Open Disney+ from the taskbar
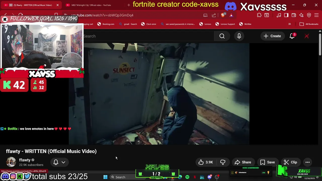322x181 pixels. pyautogui.click(x=202, y=177)
